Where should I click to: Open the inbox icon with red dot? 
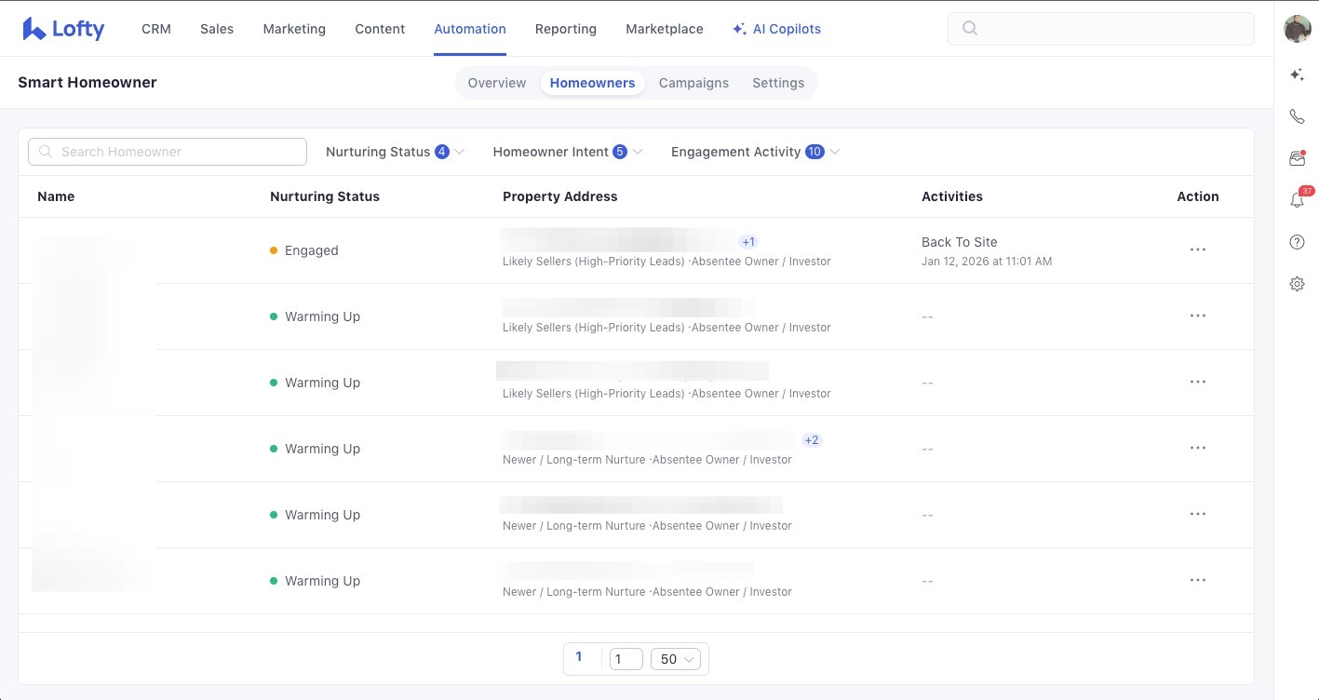coord(1297,158)
